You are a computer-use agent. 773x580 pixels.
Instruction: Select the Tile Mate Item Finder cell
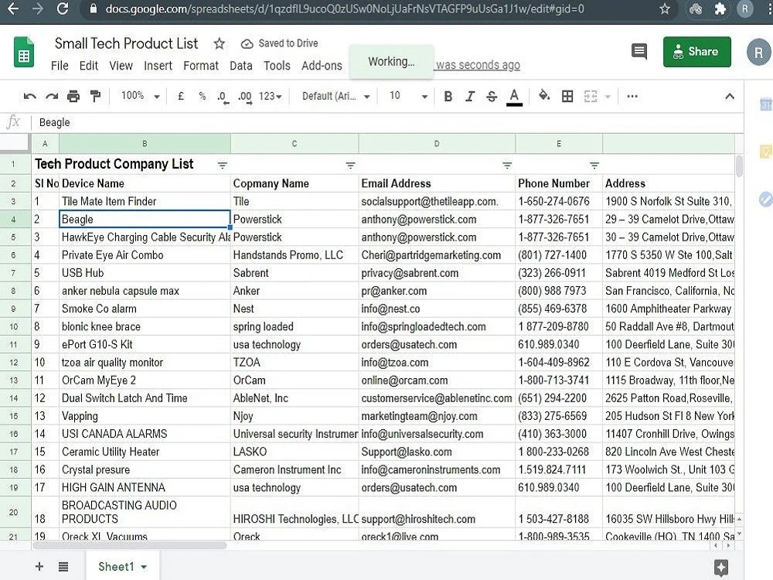click(x=145, y=201)
